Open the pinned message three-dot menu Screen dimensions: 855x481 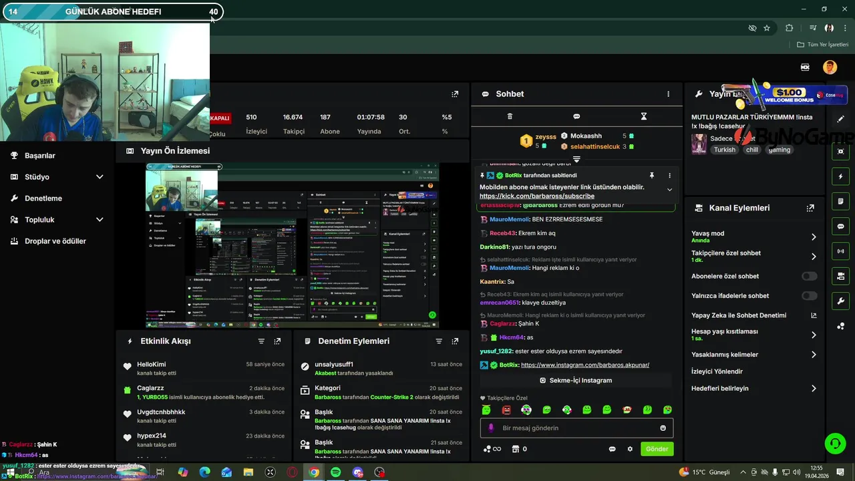[x=669, y=176]
